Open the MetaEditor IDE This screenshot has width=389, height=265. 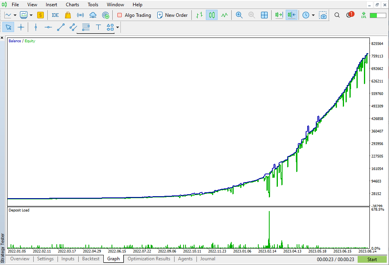(x=55, y=15)
